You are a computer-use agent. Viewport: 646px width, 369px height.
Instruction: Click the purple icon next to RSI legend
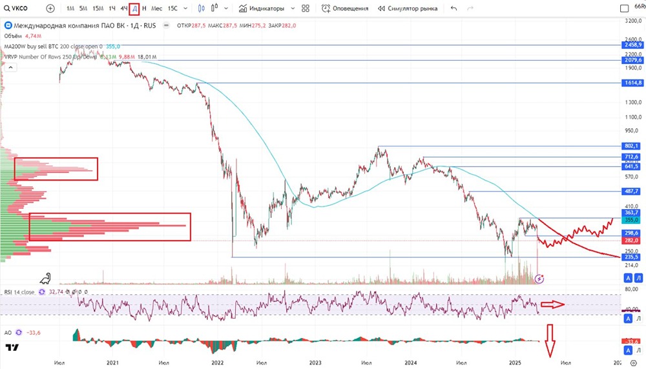click(41, 292)
